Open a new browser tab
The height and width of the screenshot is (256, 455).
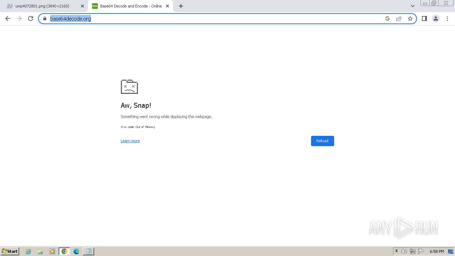(181, 6)
